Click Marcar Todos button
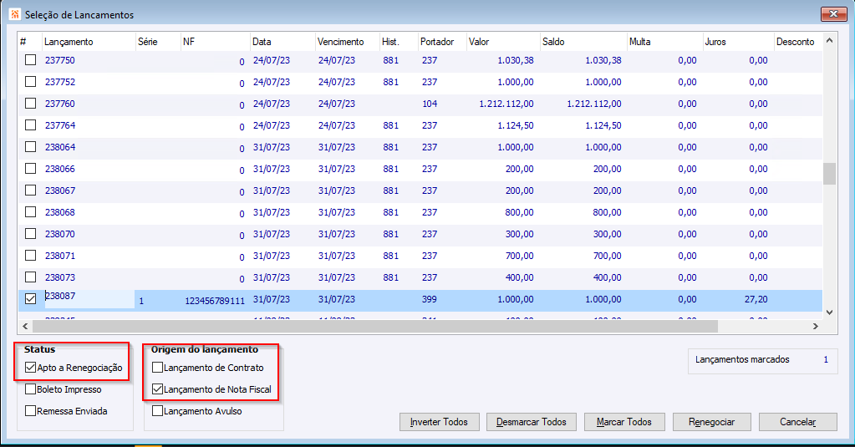The image size is (855, 447). point(624,422)
